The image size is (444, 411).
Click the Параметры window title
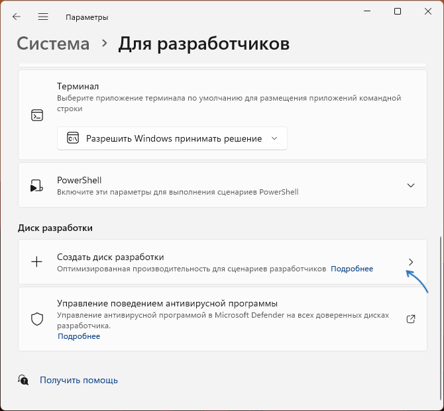pos(87,17)
